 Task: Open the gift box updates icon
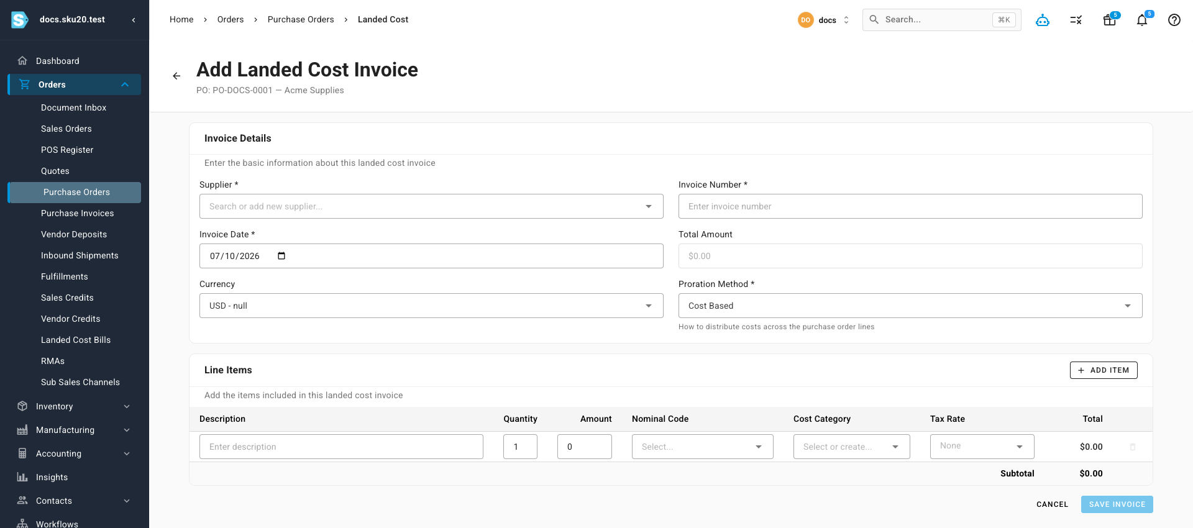coord(1110,20)
